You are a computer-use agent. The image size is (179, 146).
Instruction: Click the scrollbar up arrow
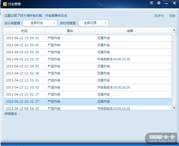174,30
